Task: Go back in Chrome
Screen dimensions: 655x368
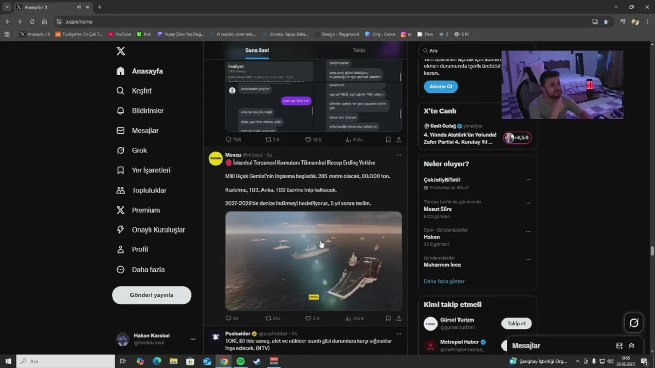Action: (x=7, y=21)
